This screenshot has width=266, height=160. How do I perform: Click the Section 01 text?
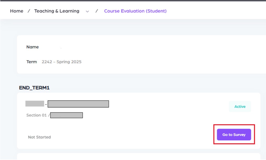coord(36,115)
